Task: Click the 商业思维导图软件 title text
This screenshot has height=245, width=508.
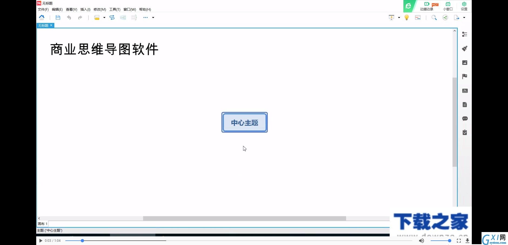Action: [104, 49]
